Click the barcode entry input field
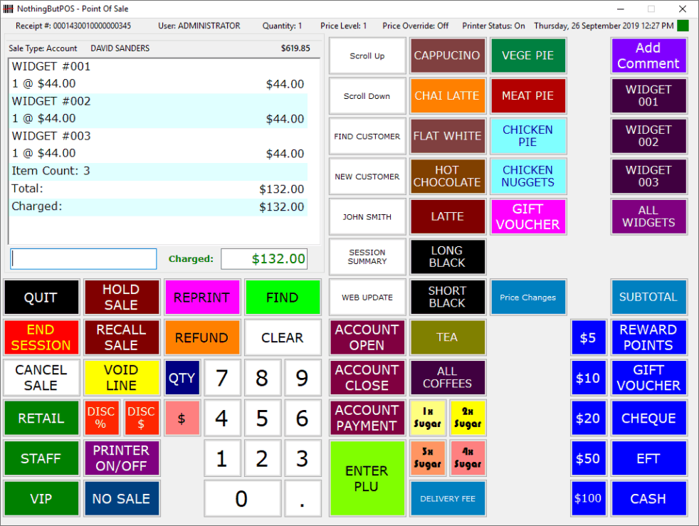This screenshot has height=526, width=699. pyautogui.click(x=84, y=259)
